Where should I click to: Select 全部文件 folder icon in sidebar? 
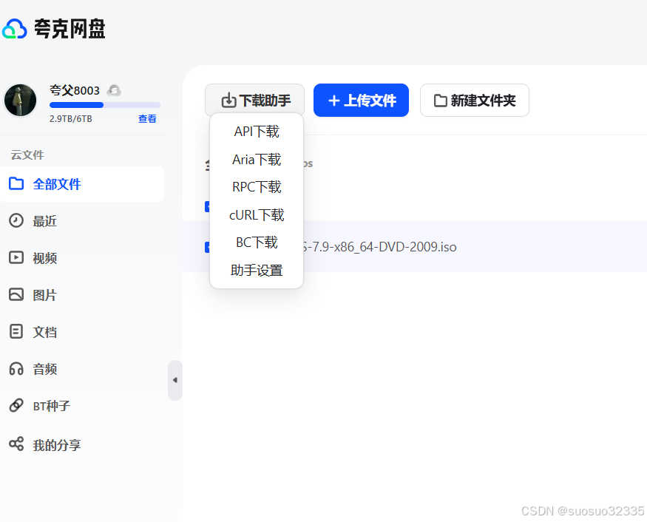coord(16,183)
